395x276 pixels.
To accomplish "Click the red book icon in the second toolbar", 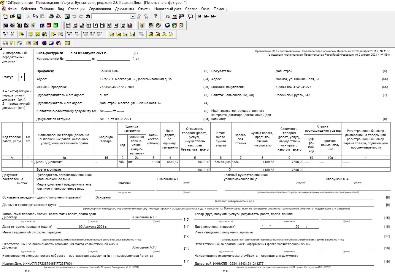I will pyautogui.click(x=49, y=25).
